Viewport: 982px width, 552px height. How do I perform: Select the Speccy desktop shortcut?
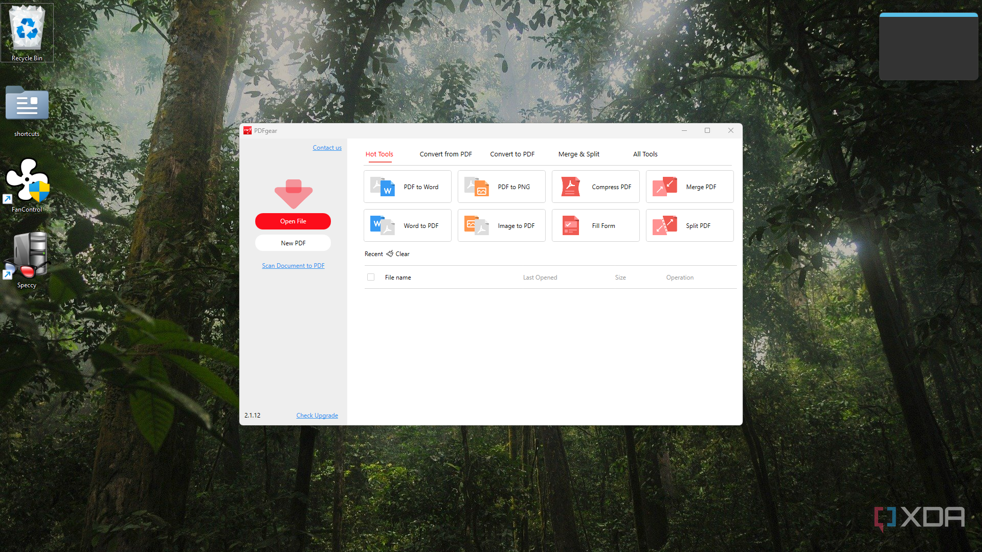pyautogui.click(x=27, y=261)
